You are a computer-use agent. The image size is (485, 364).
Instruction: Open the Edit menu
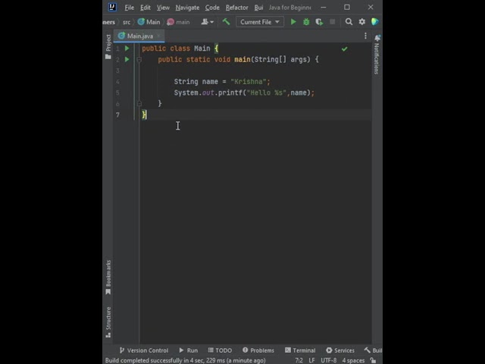click(145, 8)
